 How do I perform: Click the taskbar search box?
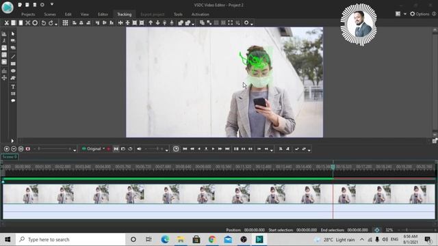[70, 239]
